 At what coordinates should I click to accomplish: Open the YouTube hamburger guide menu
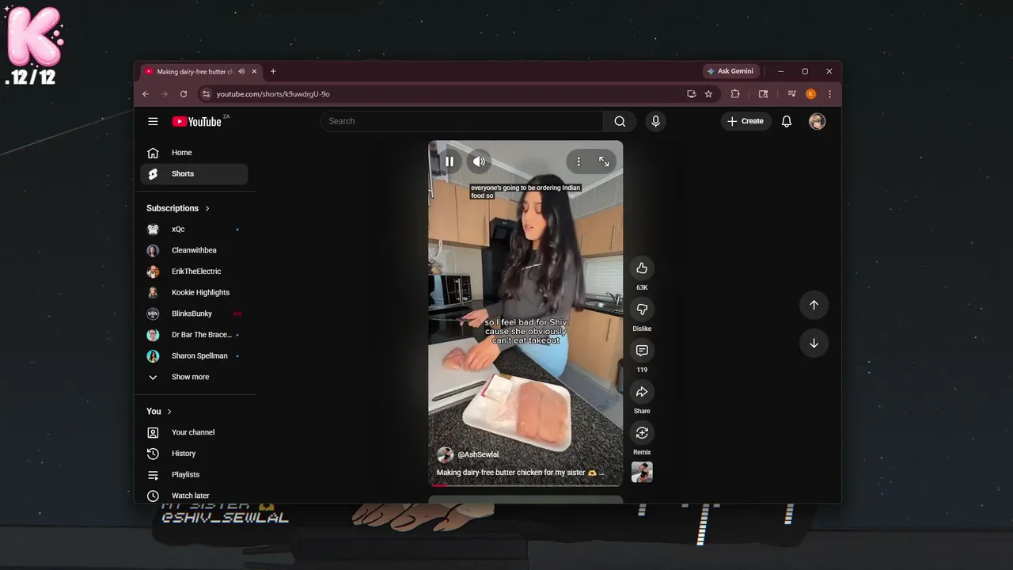coord(153,121)
